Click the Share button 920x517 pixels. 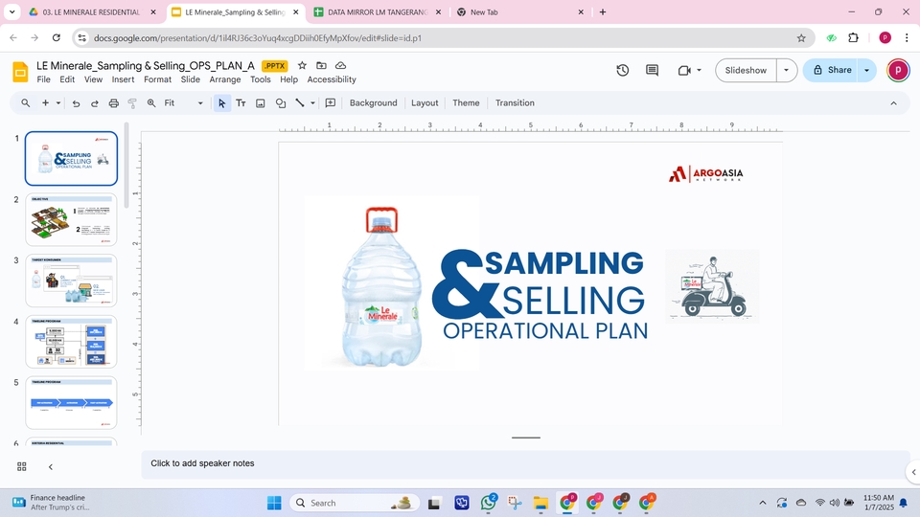tap(831, 70)
